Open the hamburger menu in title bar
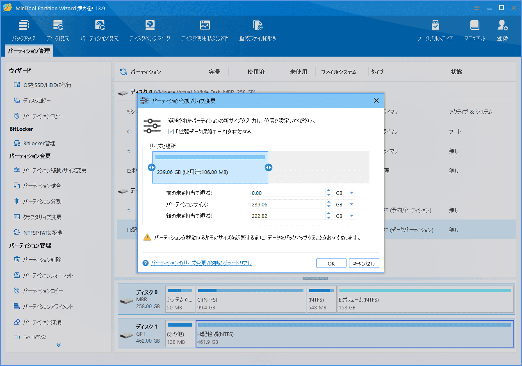Viewport: 522px width, 366px height. pos(477,8)
